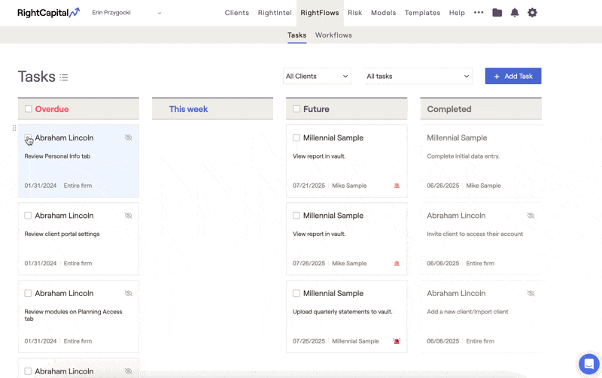Screen dimensions: 602x378
Task: Open Upload quarterly statements to vault task
Action: point(346,316)
